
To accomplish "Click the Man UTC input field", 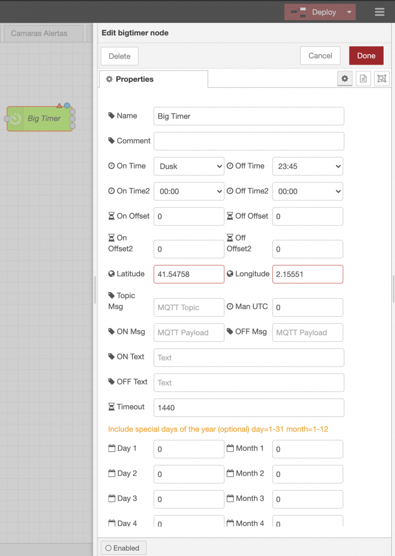I will coord(308,307).
